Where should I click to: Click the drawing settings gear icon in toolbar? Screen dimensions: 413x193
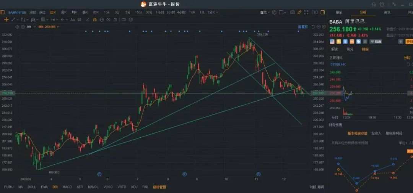[x=131, y=20]
